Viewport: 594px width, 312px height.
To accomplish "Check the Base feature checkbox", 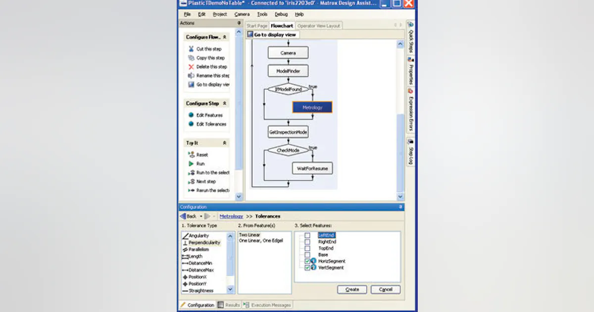I will click(307, 255).
